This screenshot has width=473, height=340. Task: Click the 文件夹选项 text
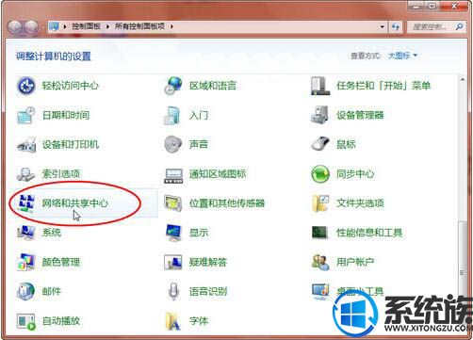click(x=360, y=203)
